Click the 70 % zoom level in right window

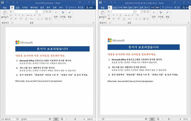[185, 119]
